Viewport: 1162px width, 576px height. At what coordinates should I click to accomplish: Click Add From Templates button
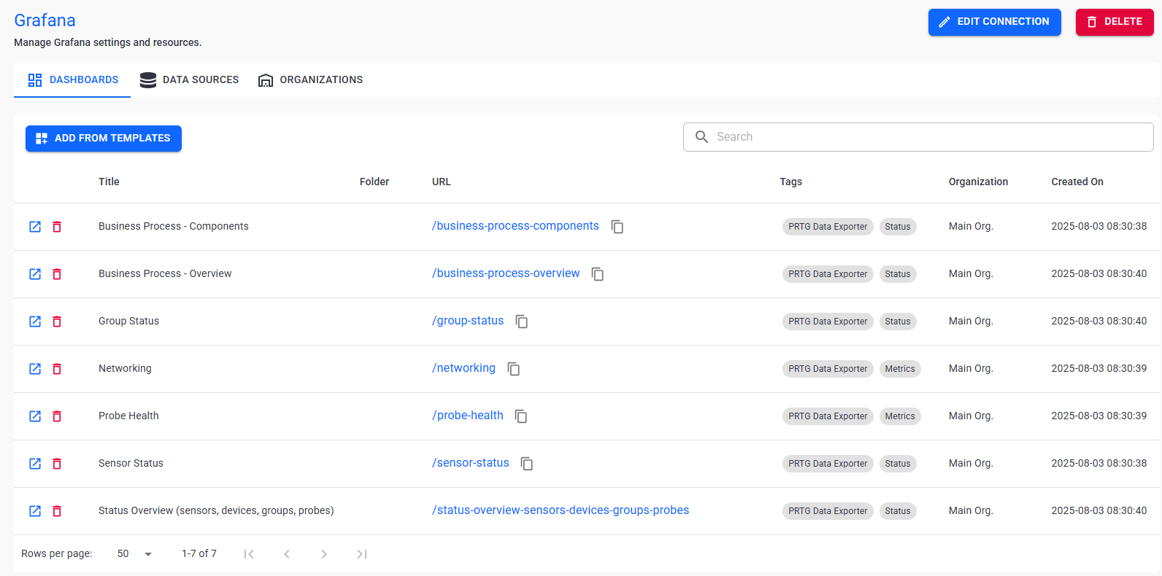point(104,139)
